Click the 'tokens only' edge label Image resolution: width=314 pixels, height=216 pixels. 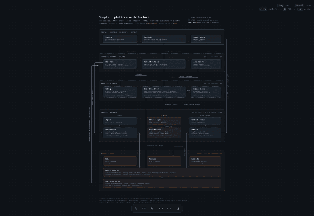coord(169,126)
